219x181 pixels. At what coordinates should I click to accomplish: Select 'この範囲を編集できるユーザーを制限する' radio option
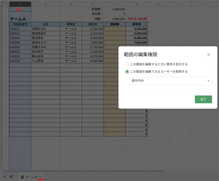(x=127, y=72)
